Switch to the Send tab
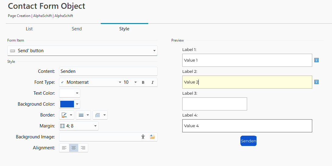 coord(77,29)
